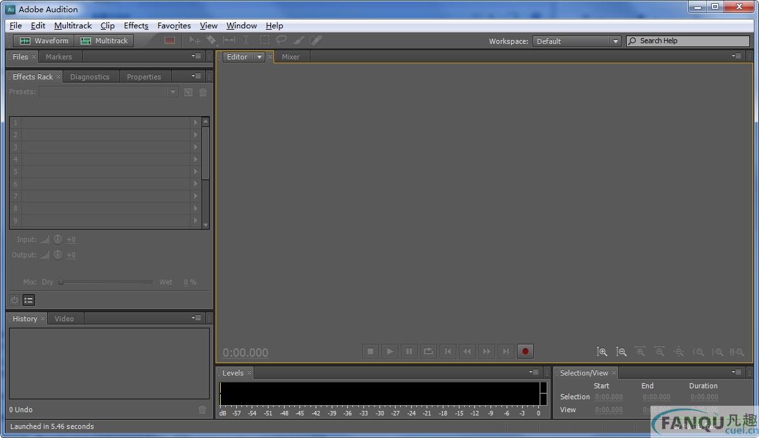Image resolution: width=759 pixels, height=438 pixels.
Task: Switch to Waveform editor view
Action: (44, 41)
